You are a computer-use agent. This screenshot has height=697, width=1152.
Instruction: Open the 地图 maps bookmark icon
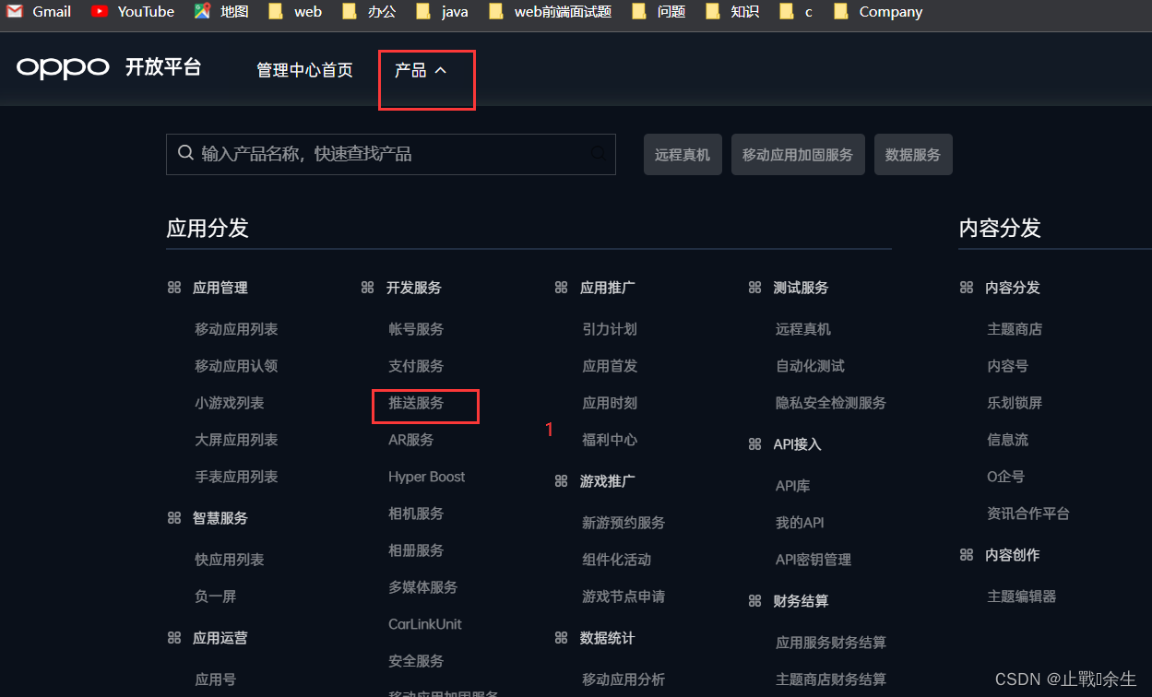click(202, 12)
